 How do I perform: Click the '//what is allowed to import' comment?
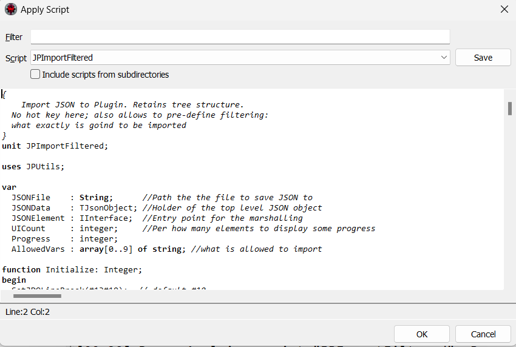256,249
